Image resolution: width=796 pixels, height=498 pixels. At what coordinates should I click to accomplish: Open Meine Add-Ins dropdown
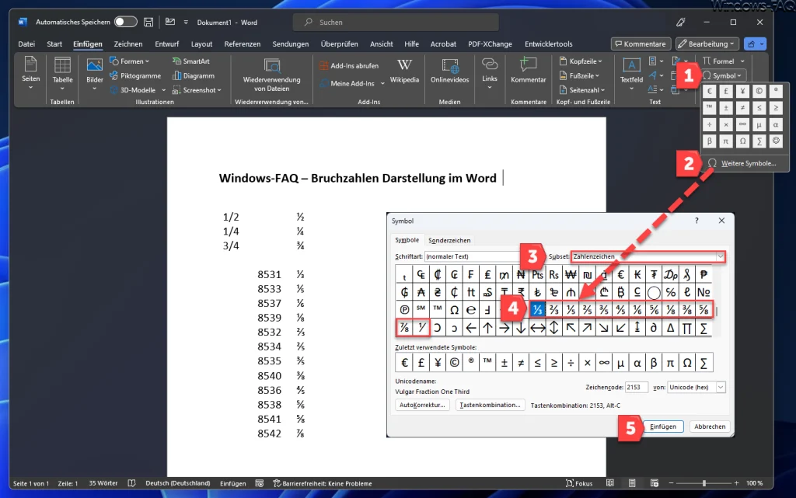tap(352, 83)
